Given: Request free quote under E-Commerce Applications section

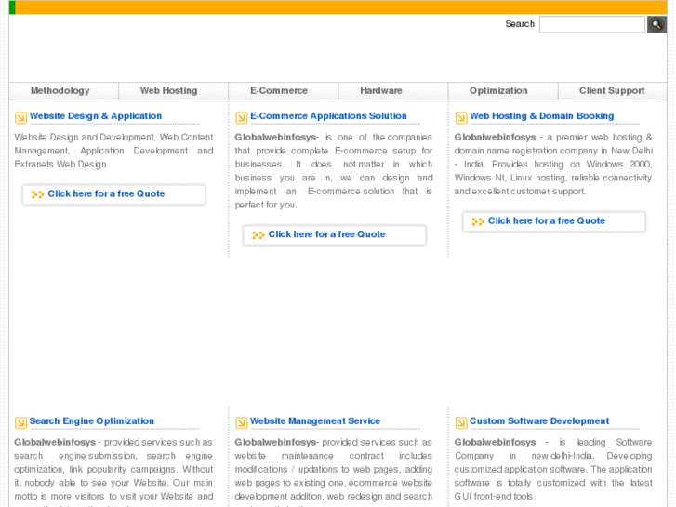Looking at the screenshot, I should (326, 234).
